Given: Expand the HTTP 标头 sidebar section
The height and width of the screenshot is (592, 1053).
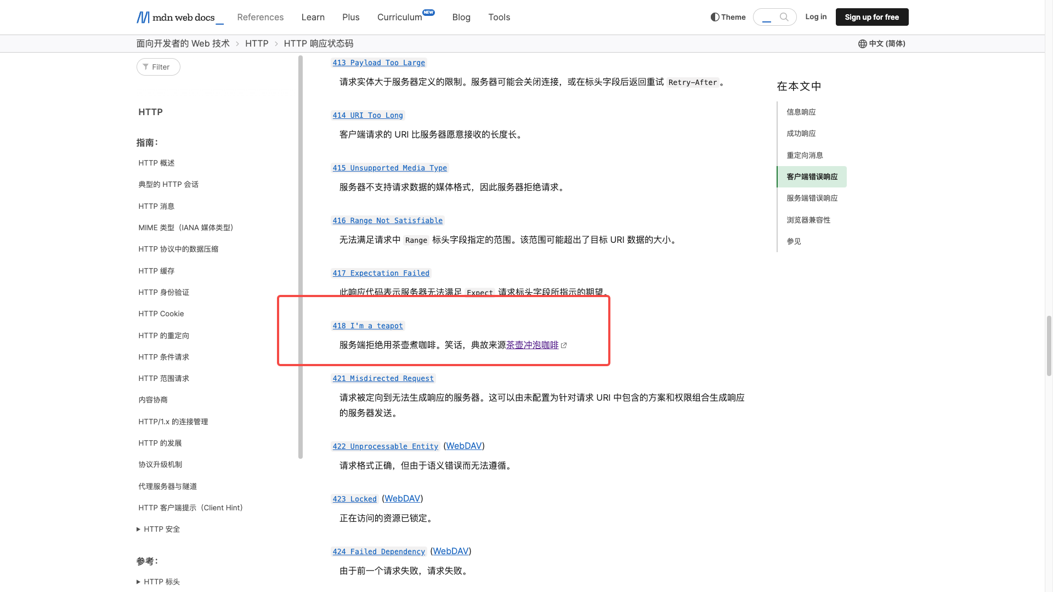Looking at the screenshot, I should [158, 582].
